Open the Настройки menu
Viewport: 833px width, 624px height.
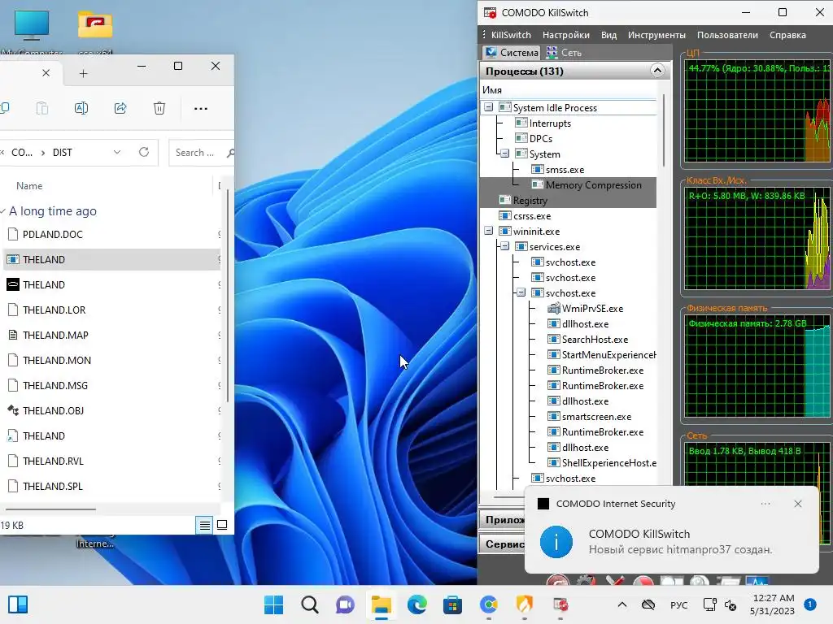566,35
